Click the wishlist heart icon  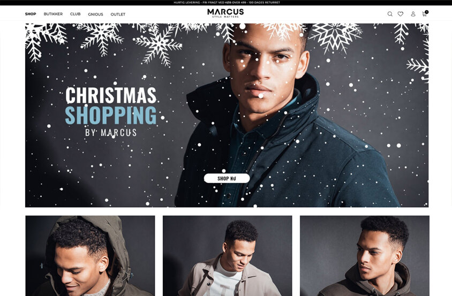pos(401,14)
